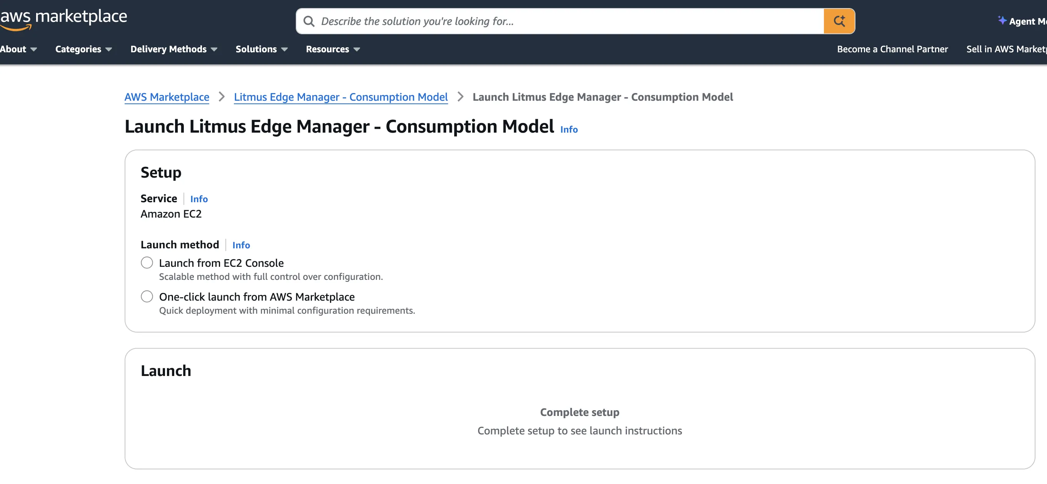This screenshot has width=1047, height=484.
Task: Open Litmus Edge Manager - Consumption Model breadcrumb
Action: pos(340,97)
